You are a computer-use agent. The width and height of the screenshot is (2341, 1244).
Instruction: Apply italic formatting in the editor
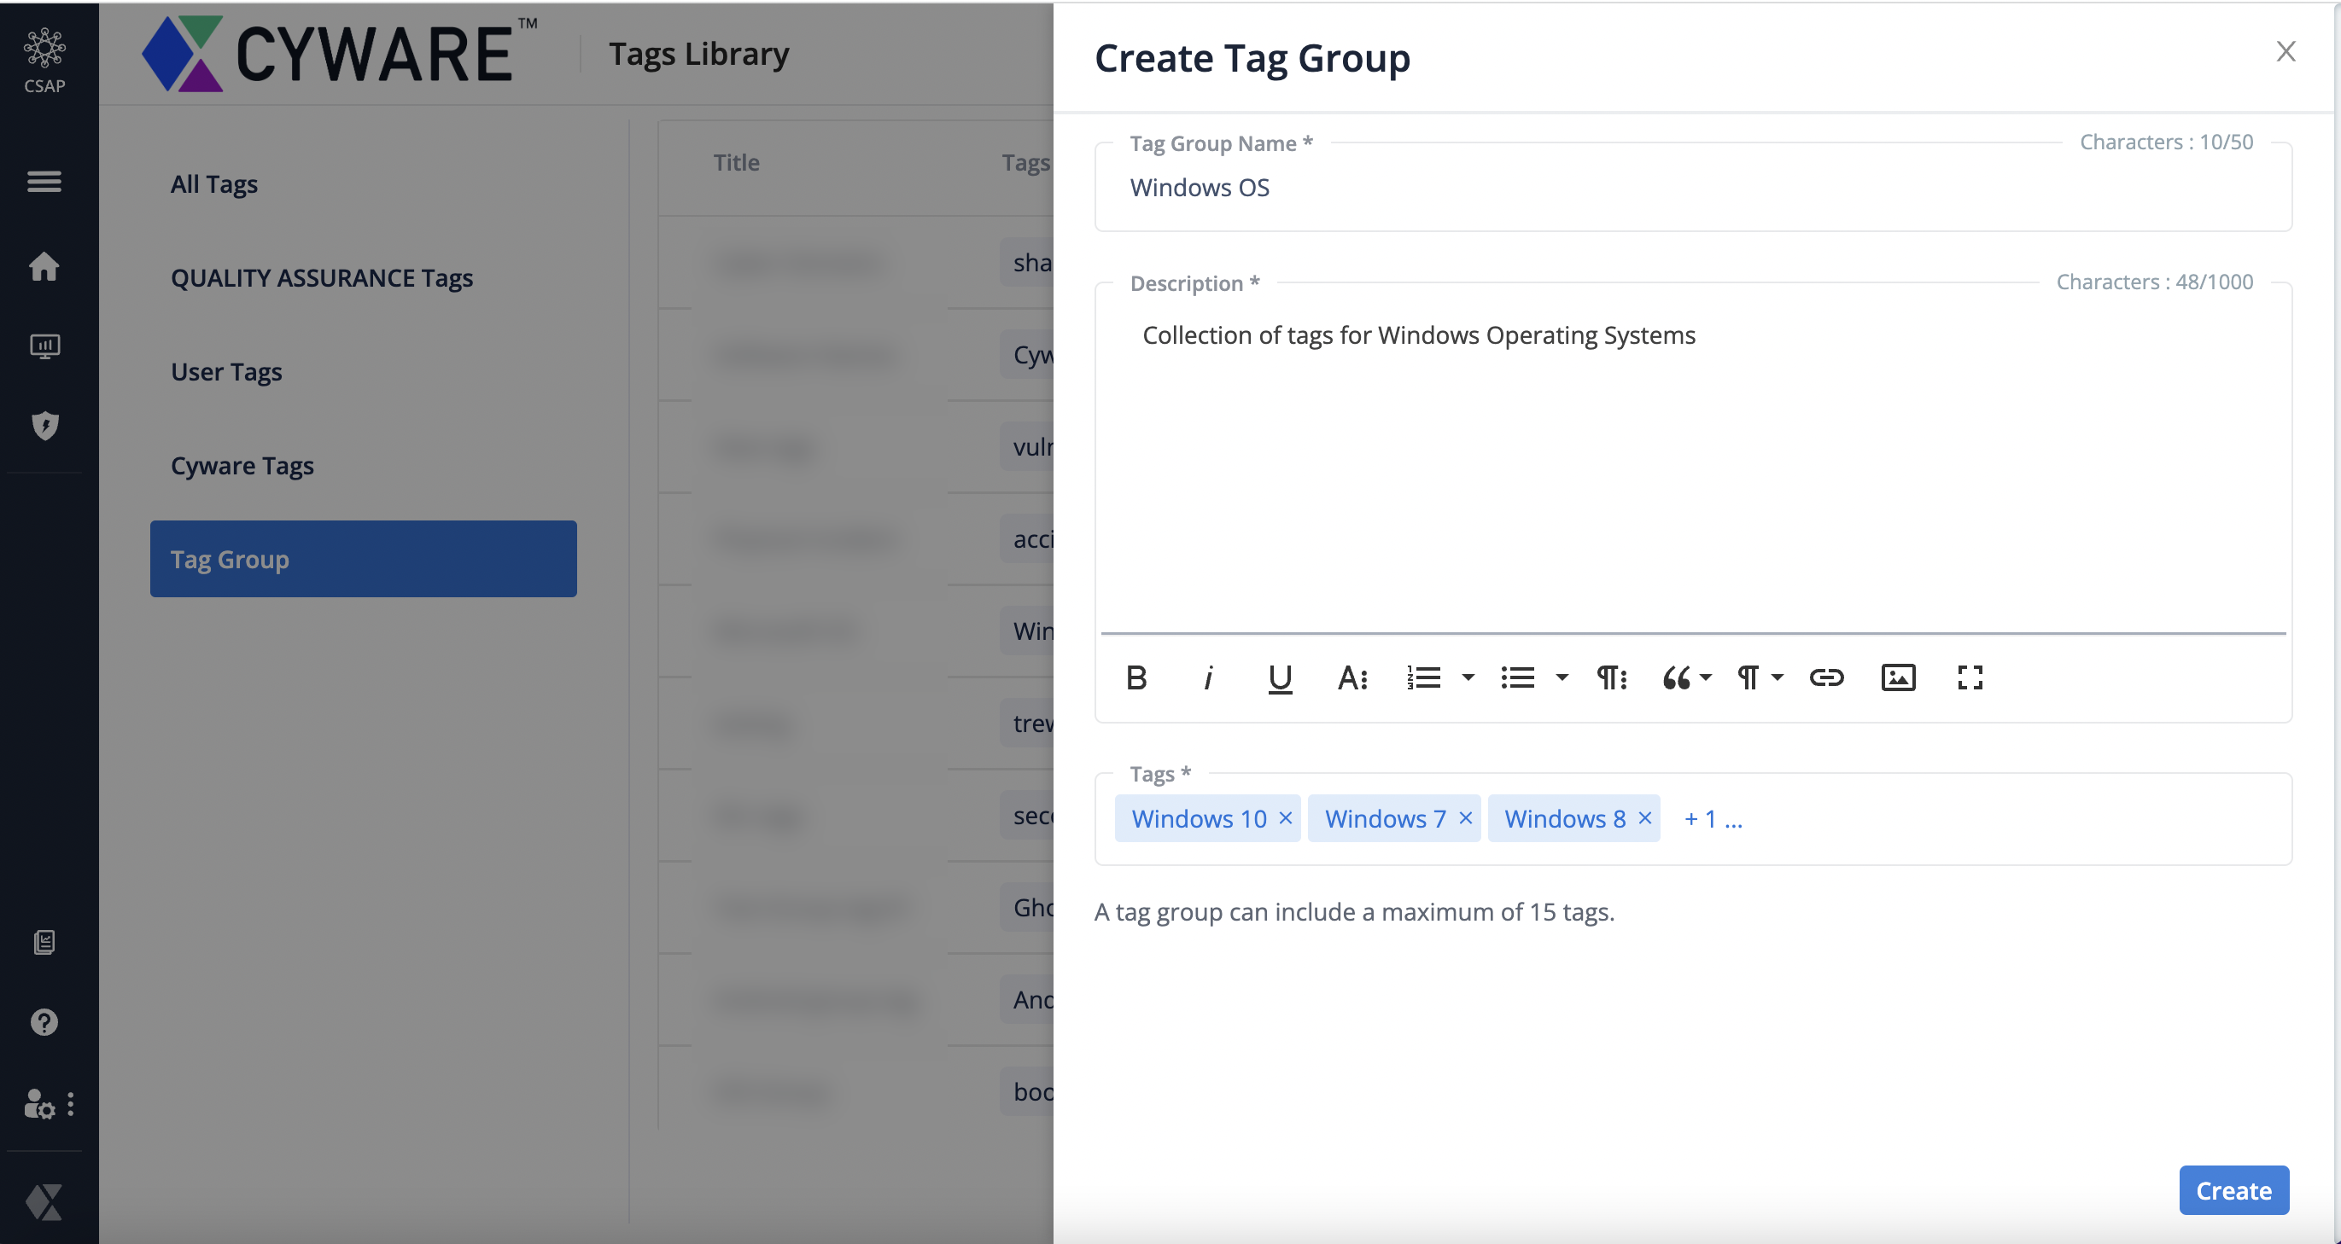(1208, 677)
